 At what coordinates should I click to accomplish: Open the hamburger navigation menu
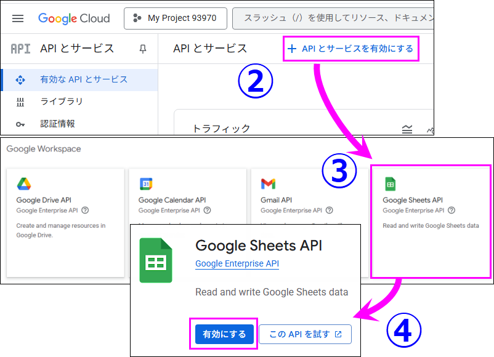coord(18,18)
